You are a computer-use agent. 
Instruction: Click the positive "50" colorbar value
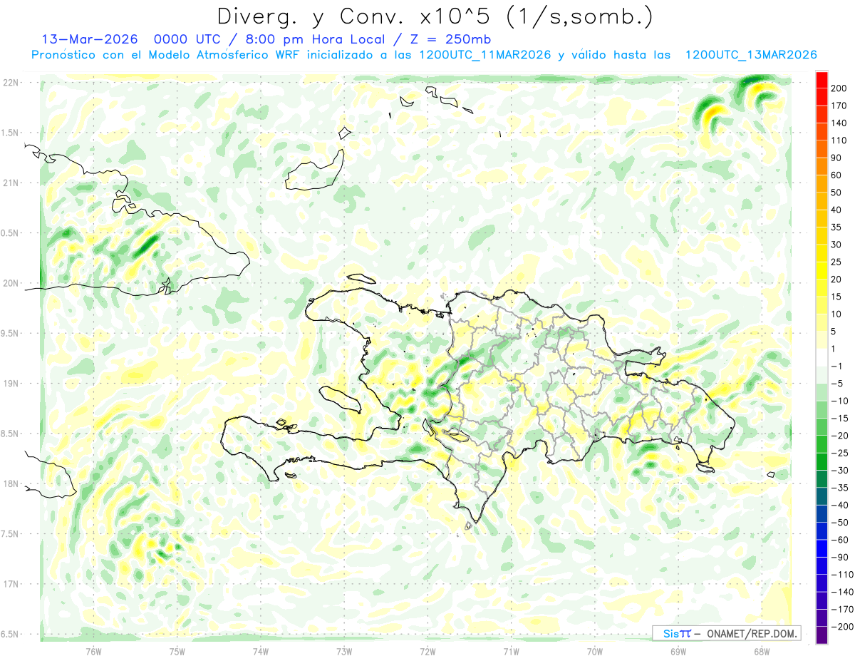[836, 193]
